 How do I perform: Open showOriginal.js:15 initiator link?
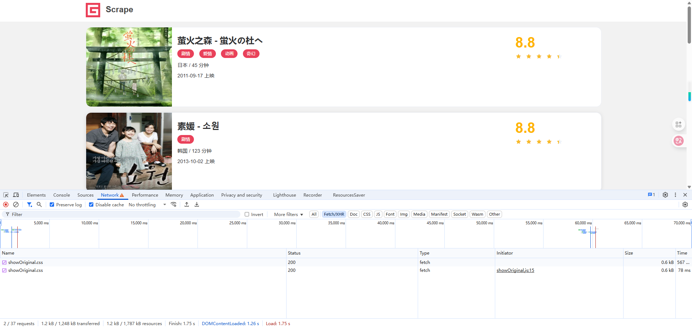point(515,270)
